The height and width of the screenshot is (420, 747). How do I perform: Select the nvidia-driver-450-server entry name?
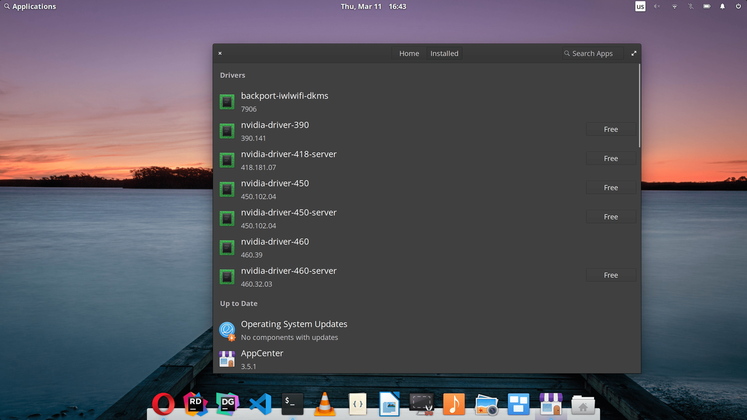point(289,212)
